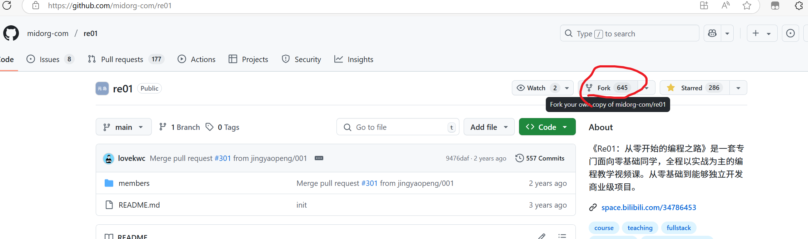Image resolution: width=808 pixels, height=239 pixels.
Task: Go to GitHub home via Octocat logo
Action: [x=11, y=33]
